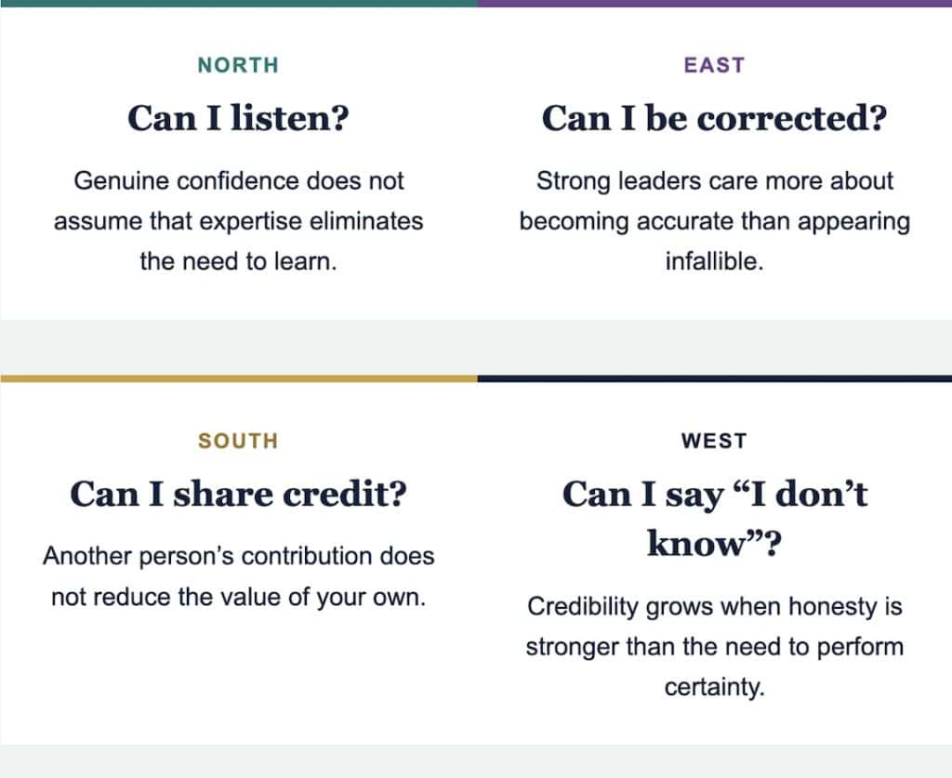Click the word 'certainty.' in West card
Screen dimensions: 952x778
(714, 687)
